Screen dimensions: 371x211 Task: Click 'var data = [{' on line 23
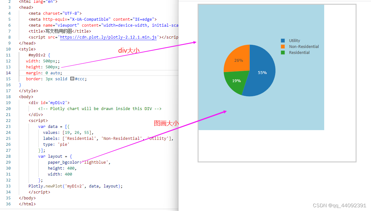tap(54, 126)
